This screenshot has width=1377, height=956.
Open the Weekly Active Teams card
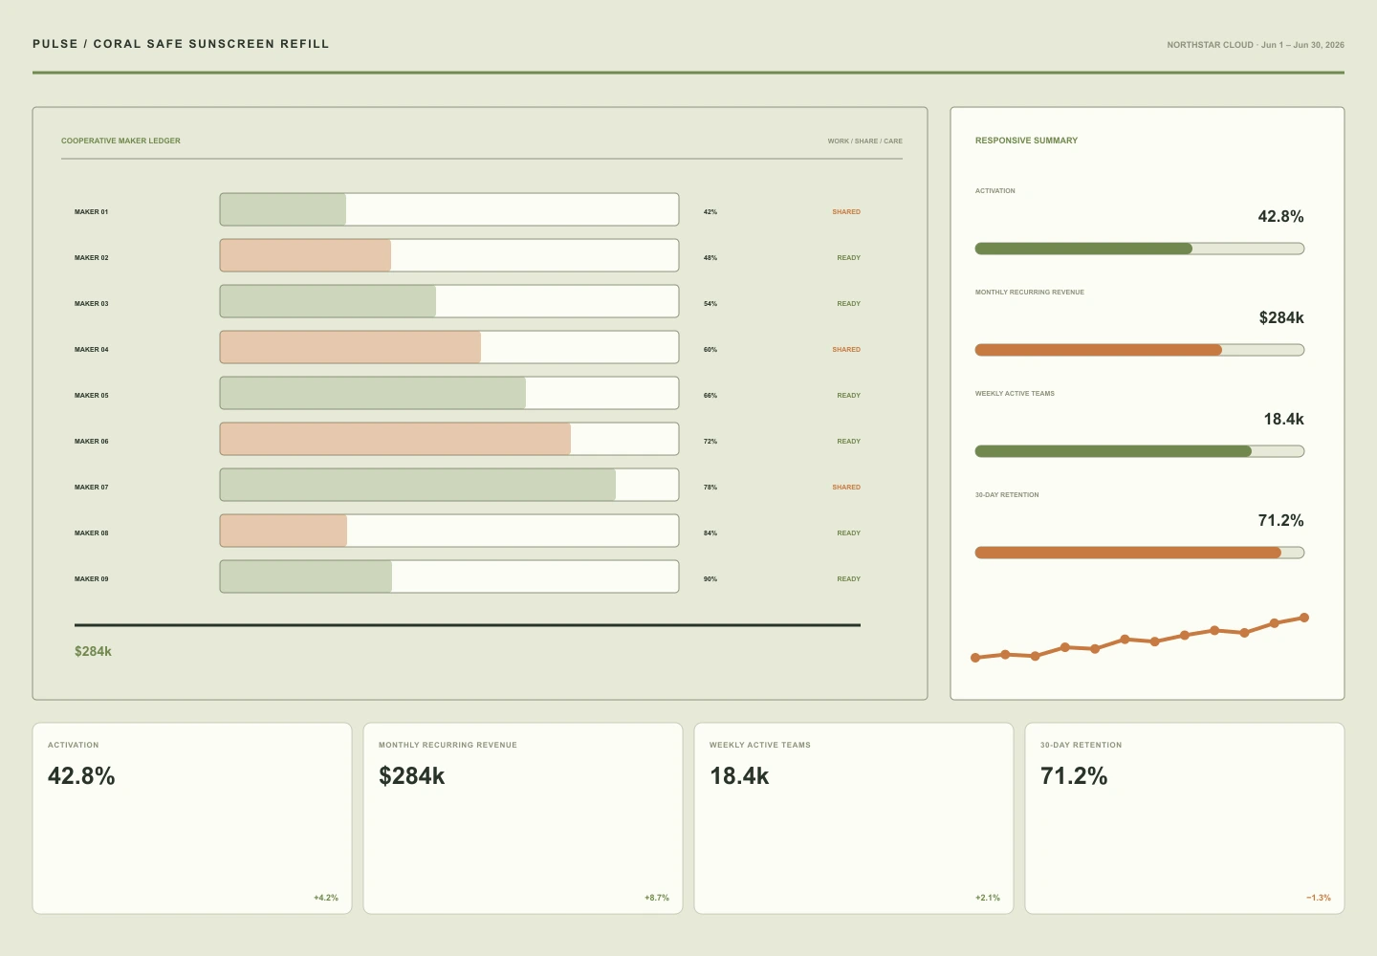pos(854,818)
